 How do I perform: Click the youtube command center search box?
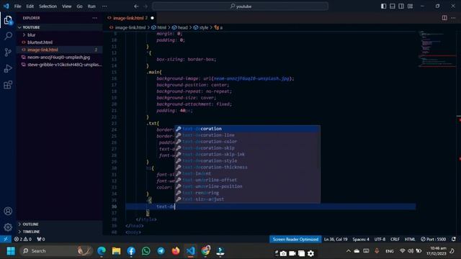(x=240, y=6)
